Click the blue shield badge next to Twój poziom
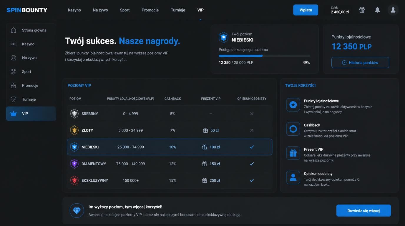The width and height of the screenshot is (405, 226). click(x=223, y=37)
